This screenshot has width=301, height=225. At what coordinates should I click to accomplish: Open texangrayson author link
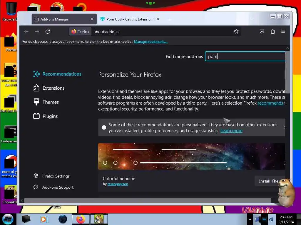pos(118,184)
